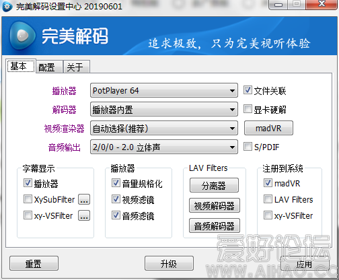Close the 完美解码设置中心 window
This screenshot has width=339, height=280.
[322, 5]
